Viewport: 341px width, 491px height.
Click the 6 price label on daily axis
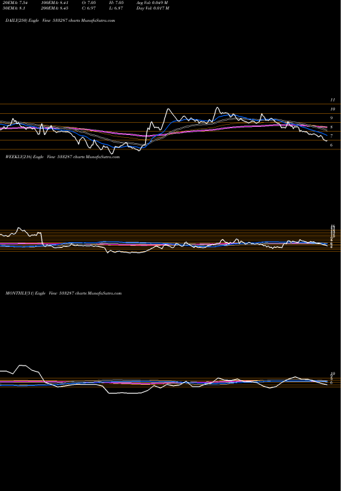(331, 145)
